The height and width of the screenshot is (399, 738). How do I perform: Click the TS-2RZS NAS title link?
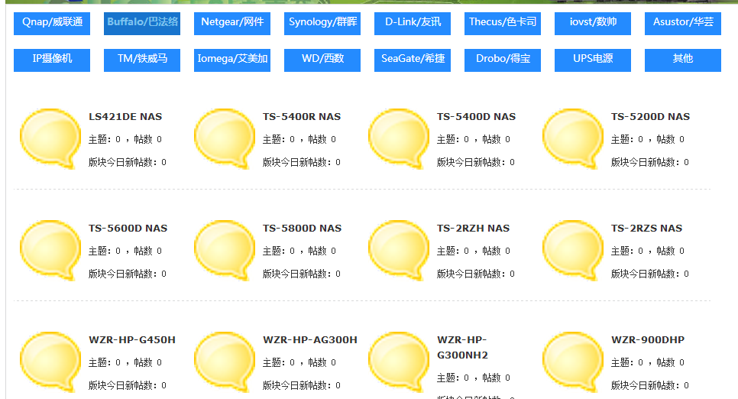(x=646, y=228)
